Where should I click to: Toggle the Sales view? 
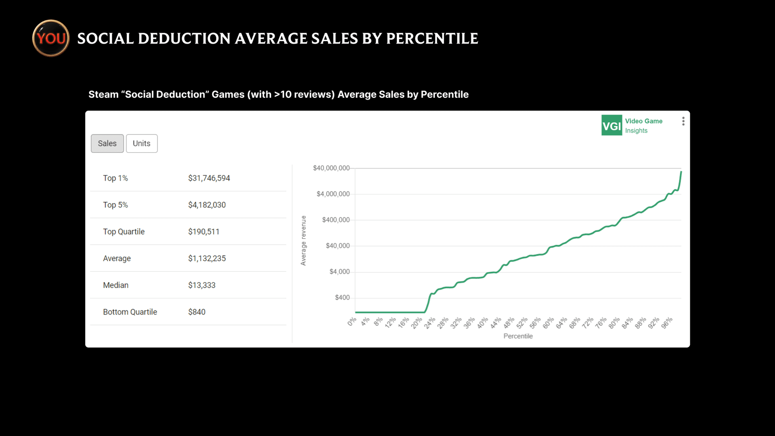pos(107,143)
